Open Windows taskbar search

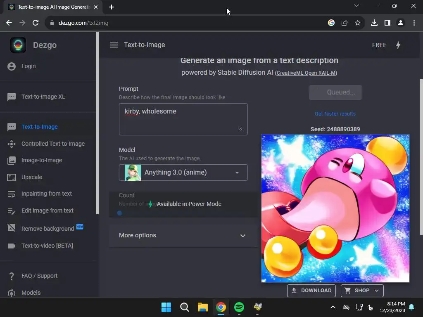[185, 307]
